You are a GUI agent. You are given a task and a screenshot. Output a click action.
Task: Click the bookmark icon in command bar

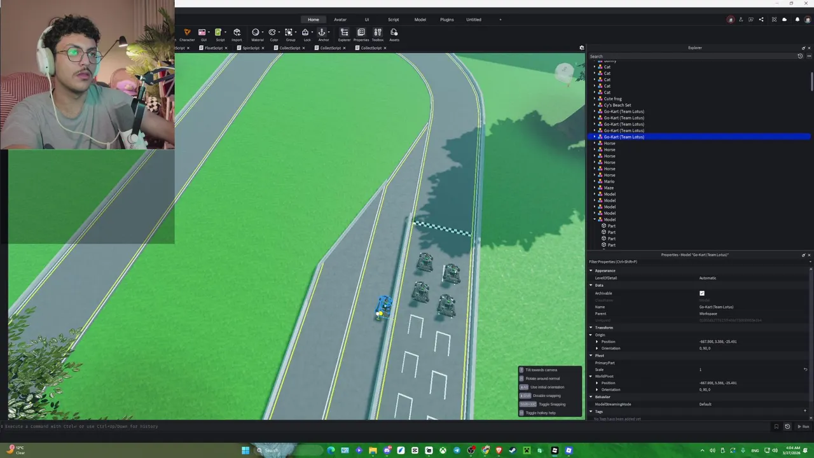[776, 426]
